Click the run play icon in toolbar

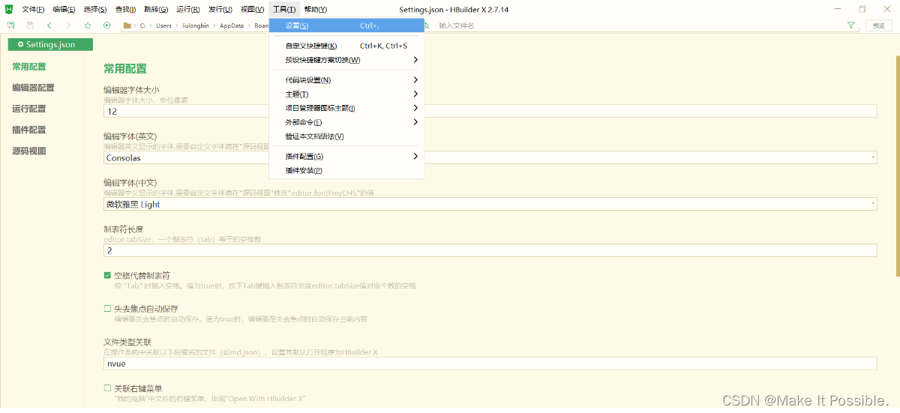(107, 25)
